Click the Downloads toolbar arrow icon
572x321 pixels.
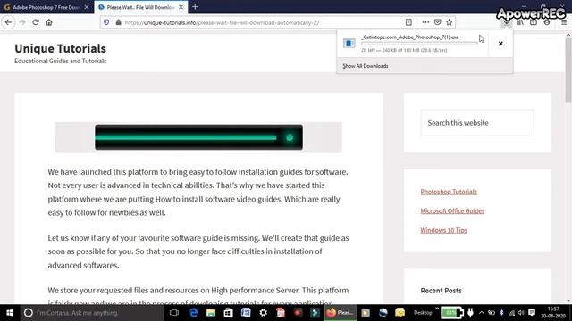coord(507,22)
